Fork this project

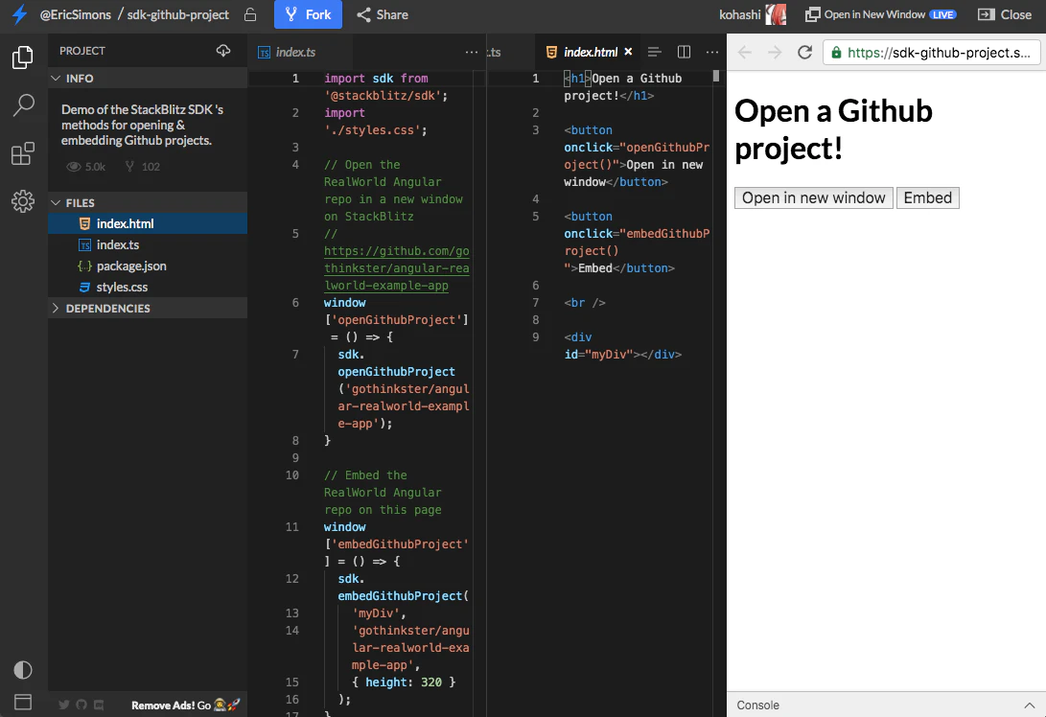pyautogui.click(x=308, y=14)
